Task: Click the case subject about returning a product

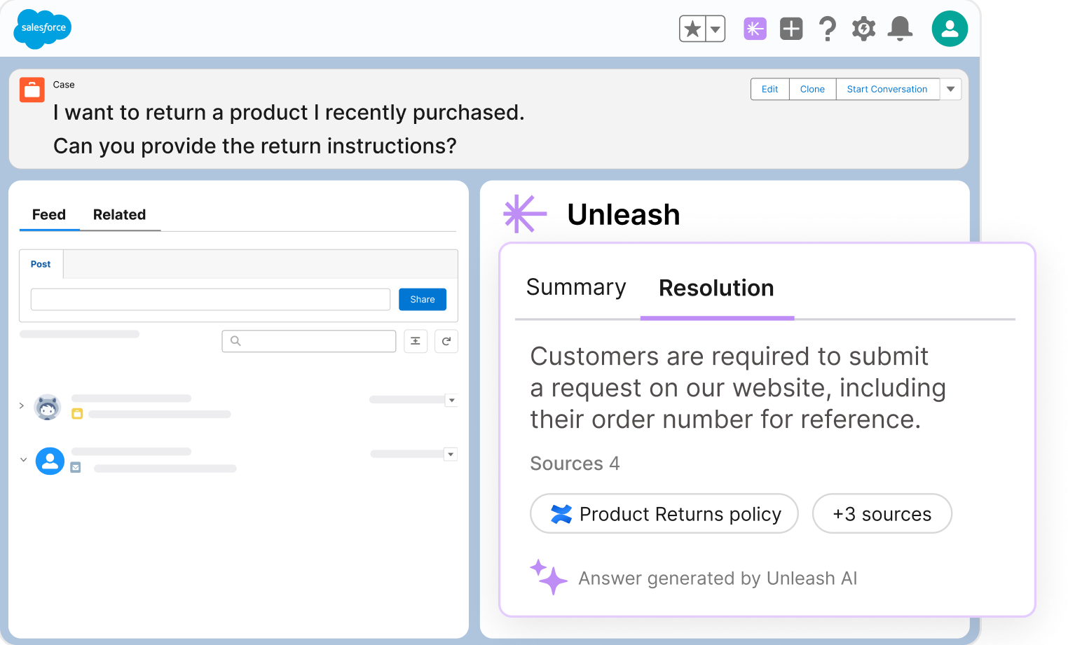Action: click(289, 129)
